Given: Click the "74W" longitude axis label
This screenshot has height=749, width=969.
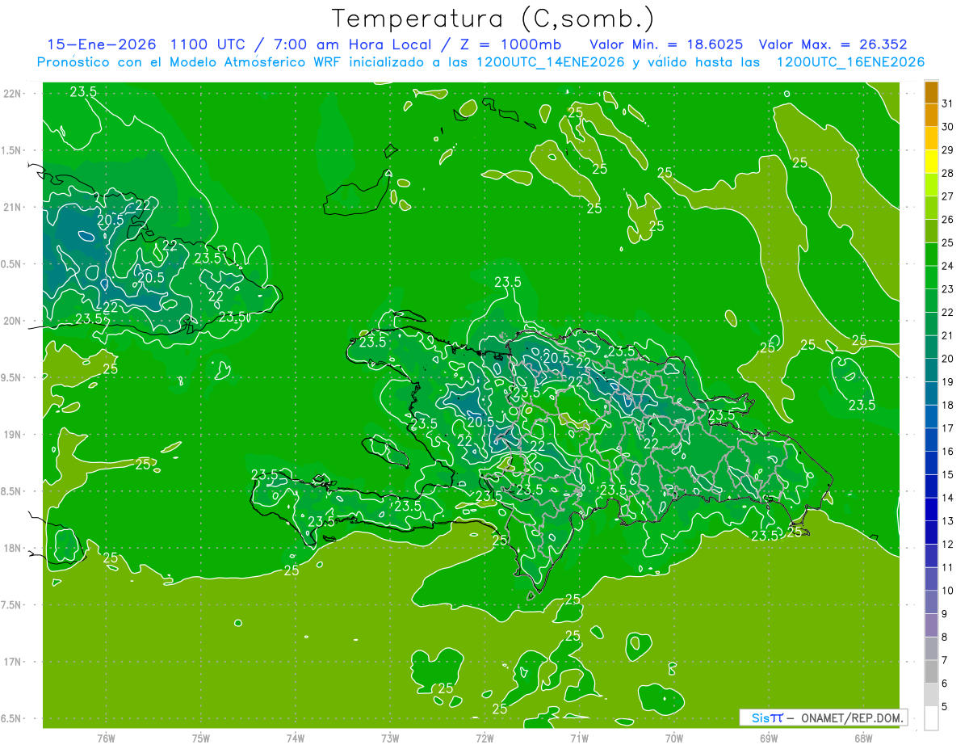Looking at the screenshot, I should click(x=295, y=738).
